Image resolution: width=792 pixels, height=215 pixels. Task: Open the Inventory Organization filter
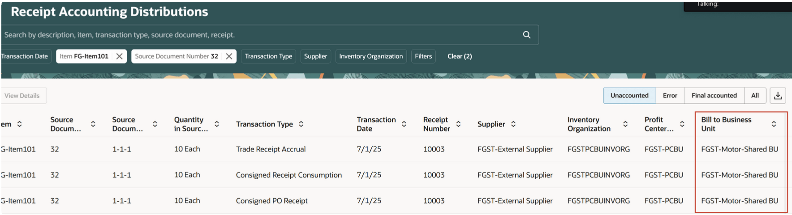[371, 56]
